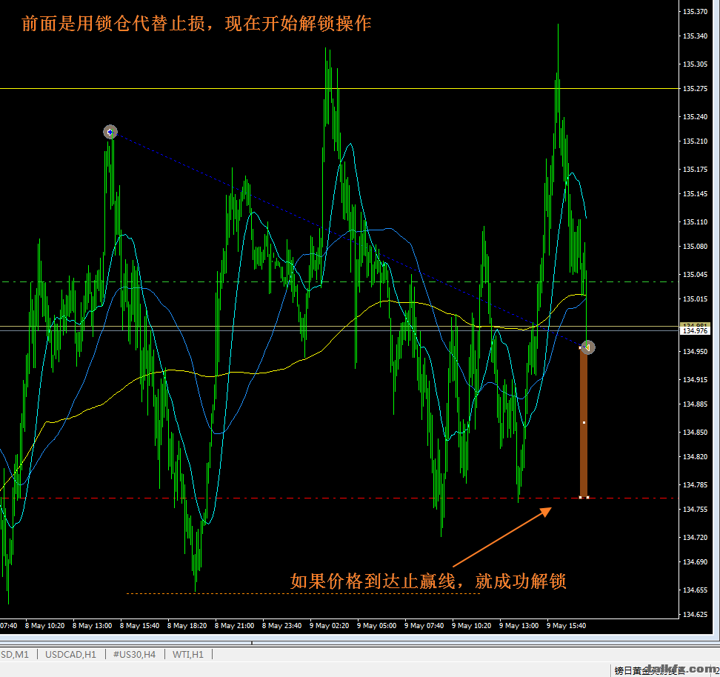Image resolution: width=720 pixels, height=677 pixels.
Task: Select the trendline start anchor at the 8 May peak
Action: pos(110,132)
